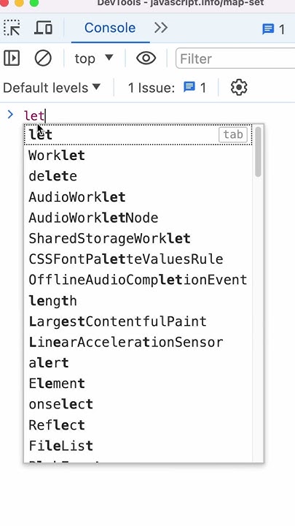Clear console with the circle-slash icon
Screen dimensions: 295x526
coord(43,58)
